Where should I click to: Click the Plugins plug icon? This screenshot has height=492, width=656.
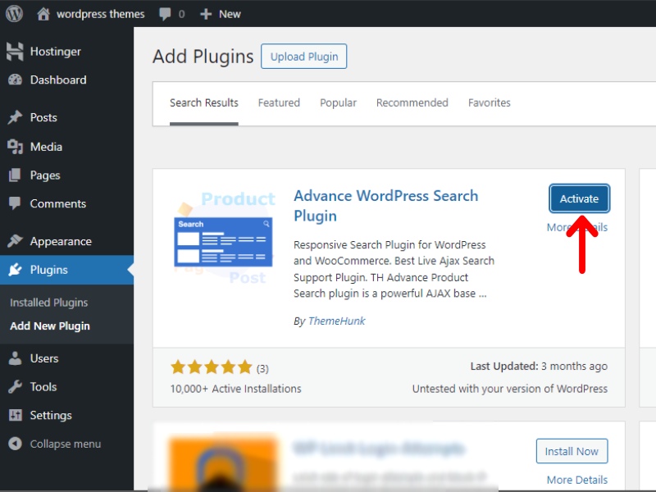click(15, 270)
